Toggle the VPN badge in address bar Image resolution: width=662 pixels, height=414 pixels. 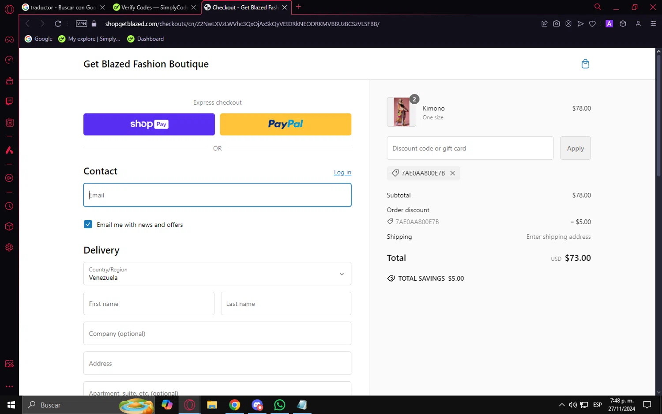coord(82,24)
